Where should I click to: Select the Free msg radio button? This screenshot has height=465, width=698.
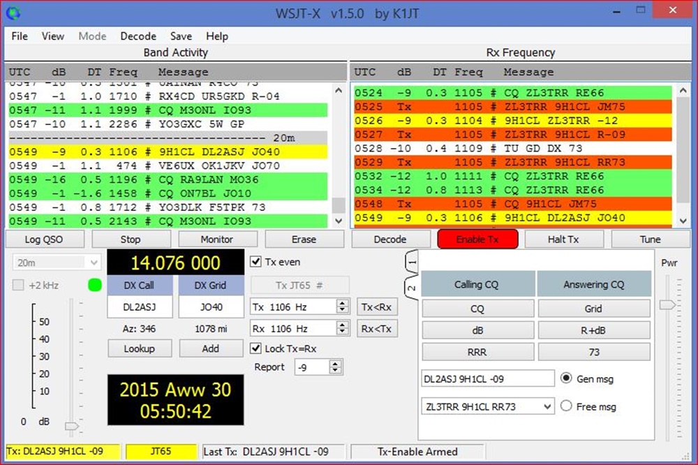point(567,406)
